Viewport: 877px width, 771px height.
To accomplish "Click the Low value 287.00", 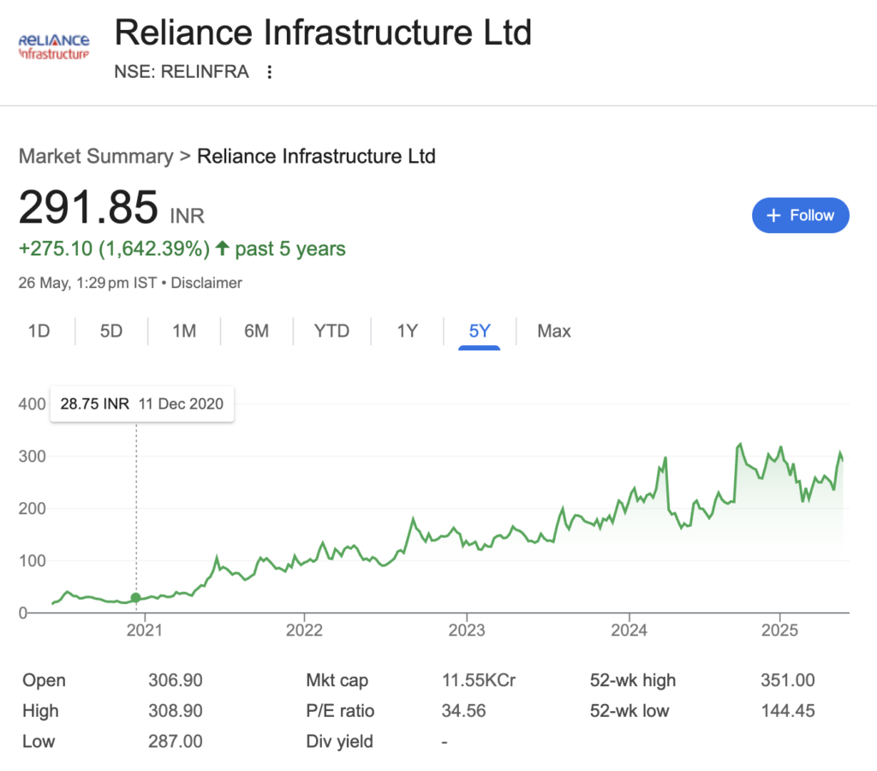I will tap(175, 742).
